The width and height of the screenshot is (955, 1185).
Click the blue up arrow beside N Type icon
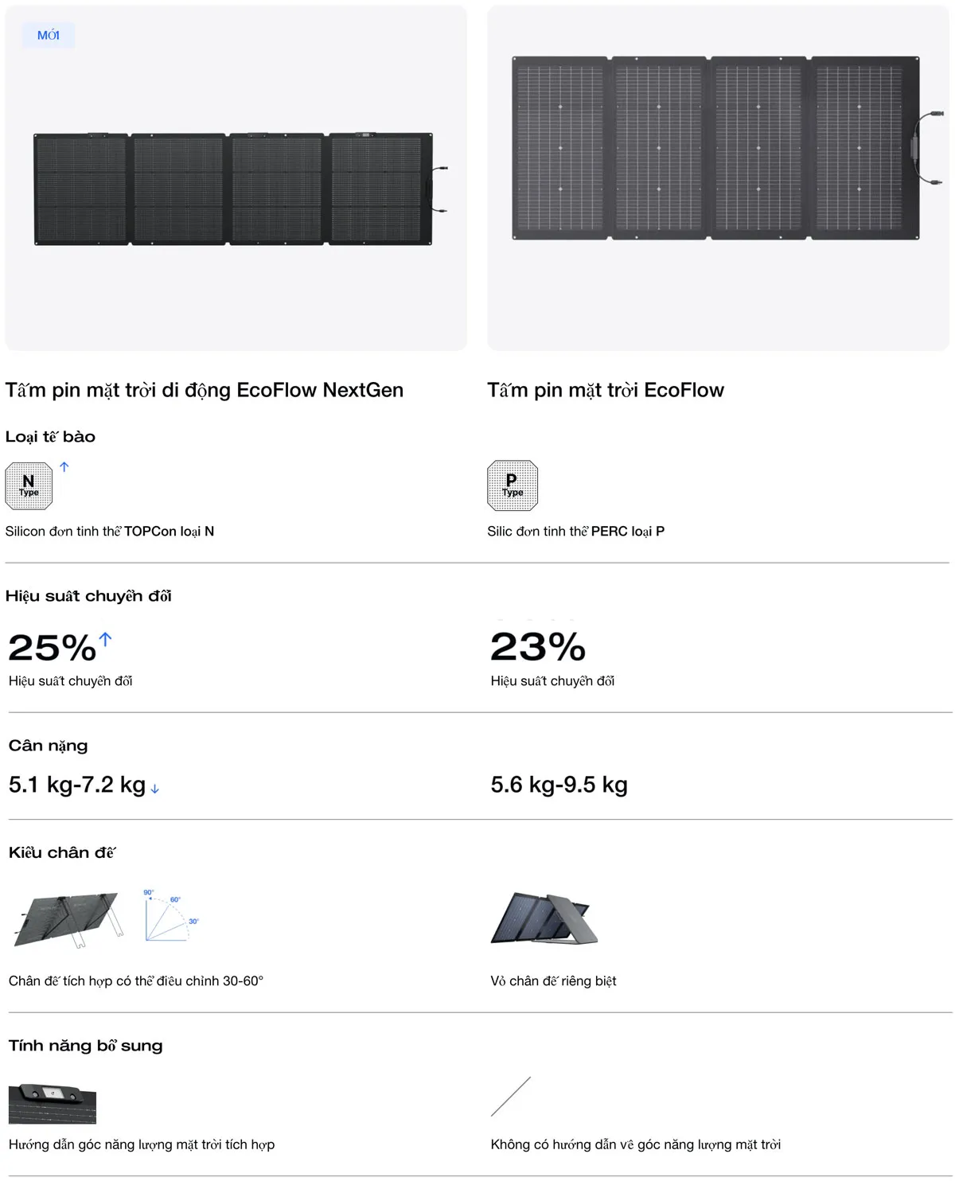(64, 467)
